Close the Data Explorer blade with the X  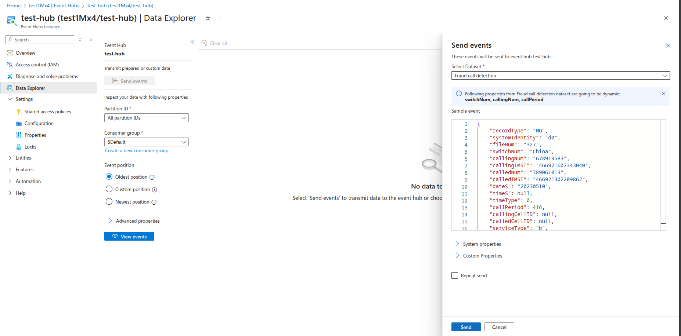(x=666, y=18)
